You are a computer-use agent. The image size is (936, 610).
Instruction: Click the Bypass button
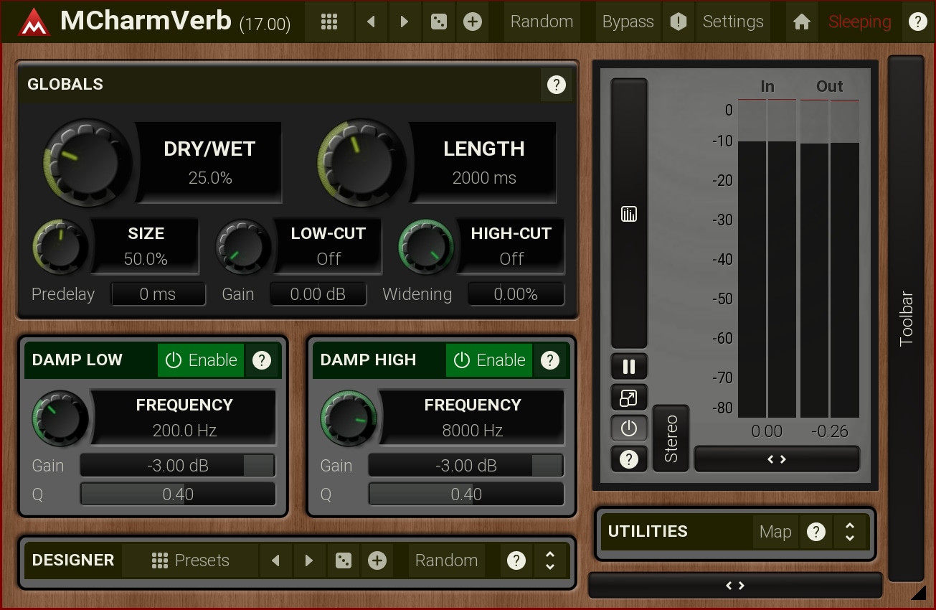point(628,22)
